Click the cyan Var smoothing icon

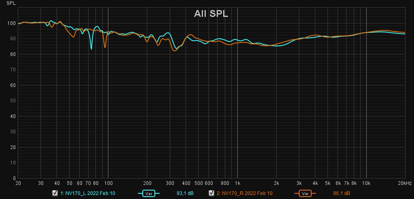[x=149, y=193]
